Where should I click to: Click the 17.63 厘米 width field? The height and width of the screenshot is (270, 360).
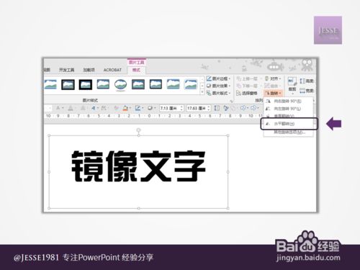point(199,108)
